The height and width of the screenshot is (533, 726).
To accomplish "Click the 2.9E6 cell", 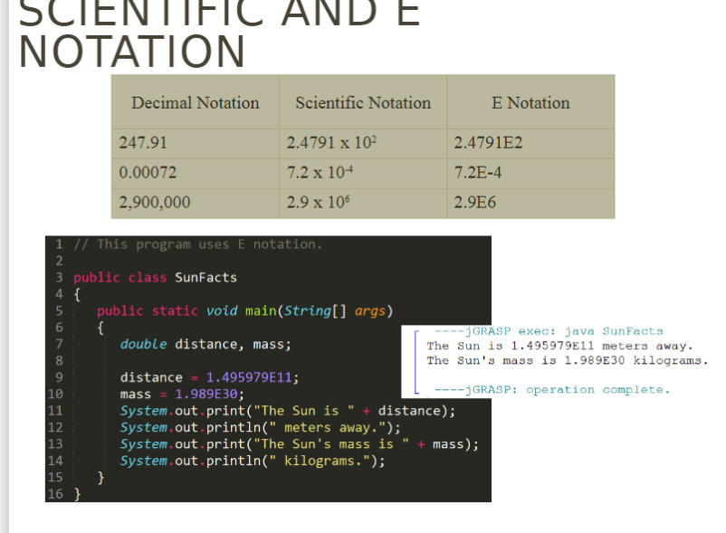I will click(x=475, y=202).
